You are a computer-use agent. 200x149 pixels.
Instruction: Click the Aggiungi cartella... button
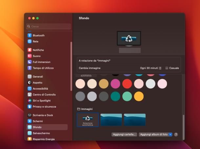[x=124, y=135]
